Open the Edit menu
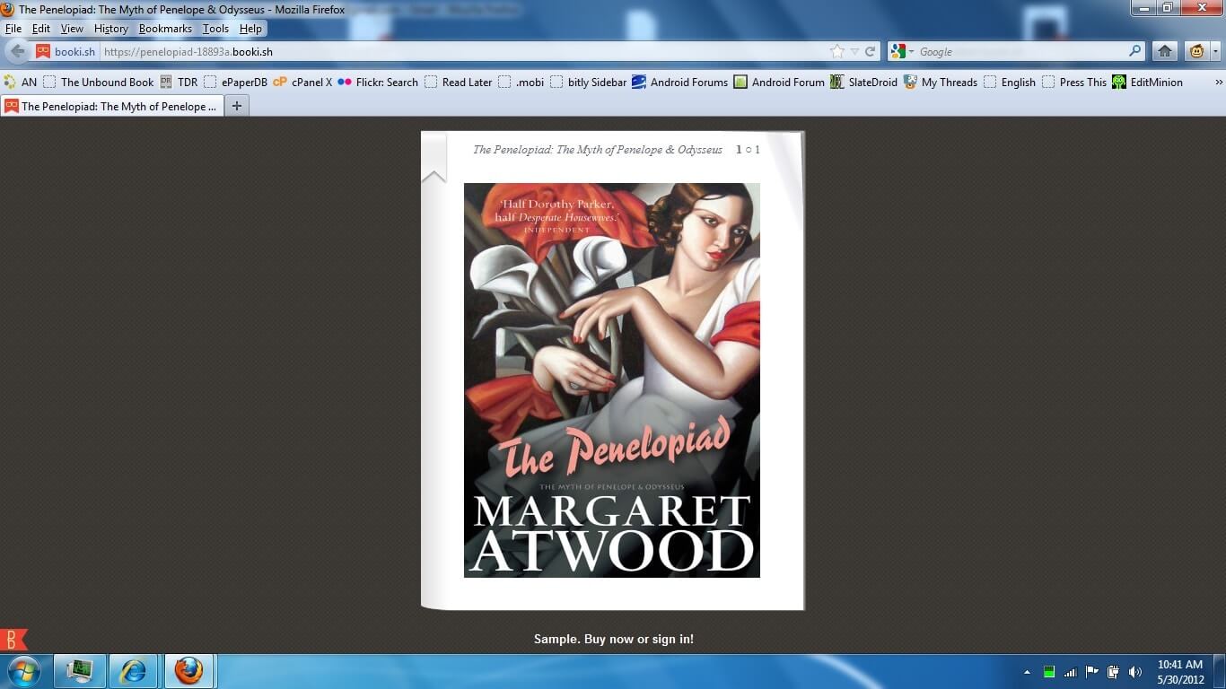Viewport: 1226px width, 689px height. point(41,29)
